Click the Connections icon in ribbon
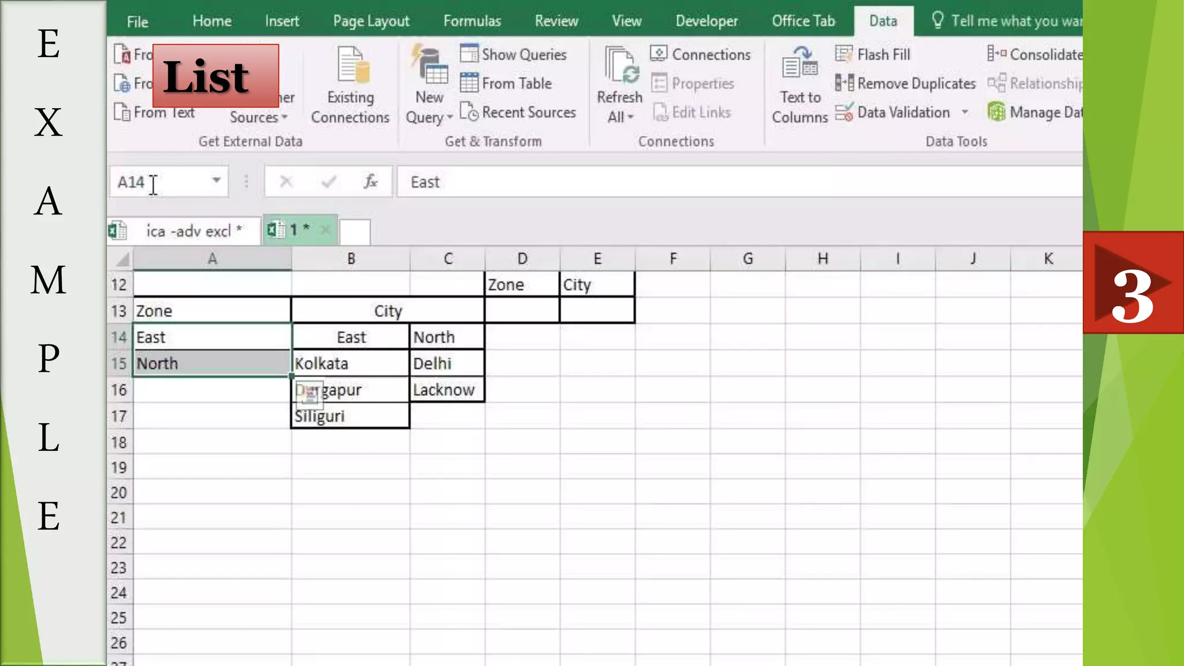Screen dimensions: 1184x666 658,54
